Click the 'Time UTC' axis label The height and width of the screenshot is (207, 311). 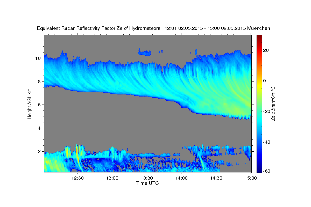(x=147, y=183)
